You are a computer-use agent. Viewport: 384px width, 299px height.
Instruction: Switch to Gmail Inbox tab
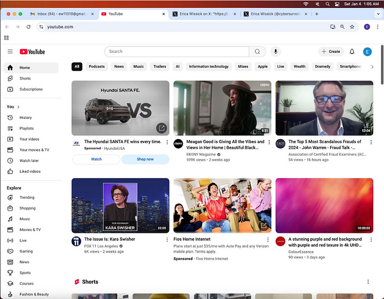62,14
